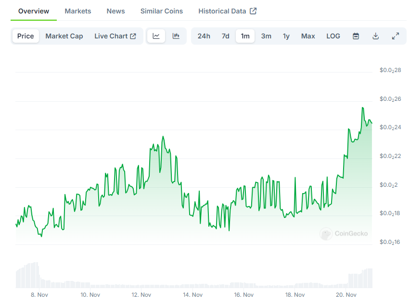Image resolution: width=410 pixels, height=303 pixels.
Task: Open Historical Data in new page
Action: point(227,11)
